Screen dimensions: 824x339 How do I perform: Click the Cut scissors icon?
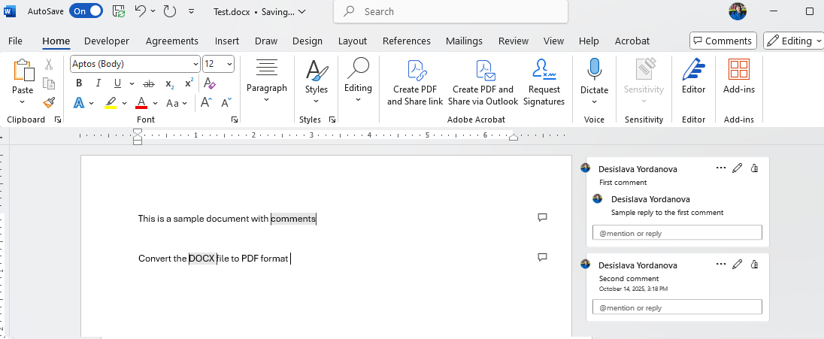click(49, 64)
